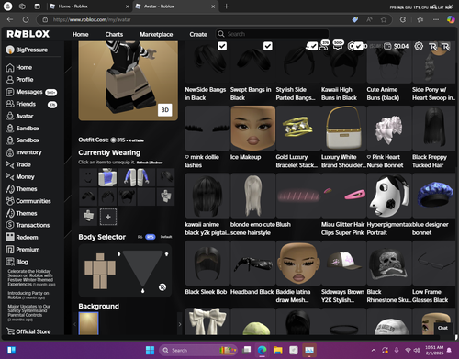Open the messages icon showing 500+ in the header
Screen dimensions: 459x359
339,45
